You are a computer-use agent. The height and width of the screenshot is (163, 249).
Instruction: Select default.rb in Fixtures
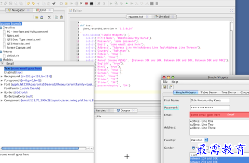pyautogui.click(x=13, y=55)
